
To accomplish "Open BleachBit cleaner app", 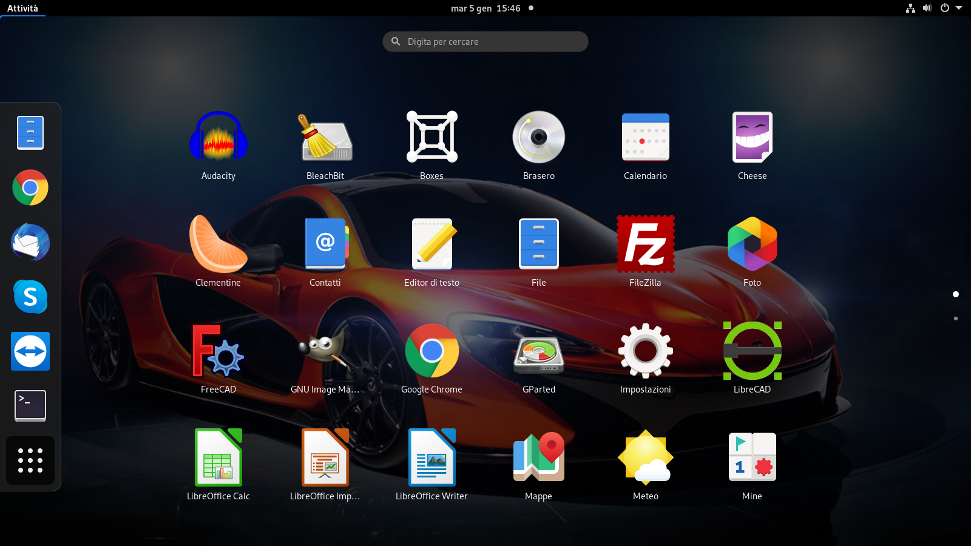I will tap(325, 146).
